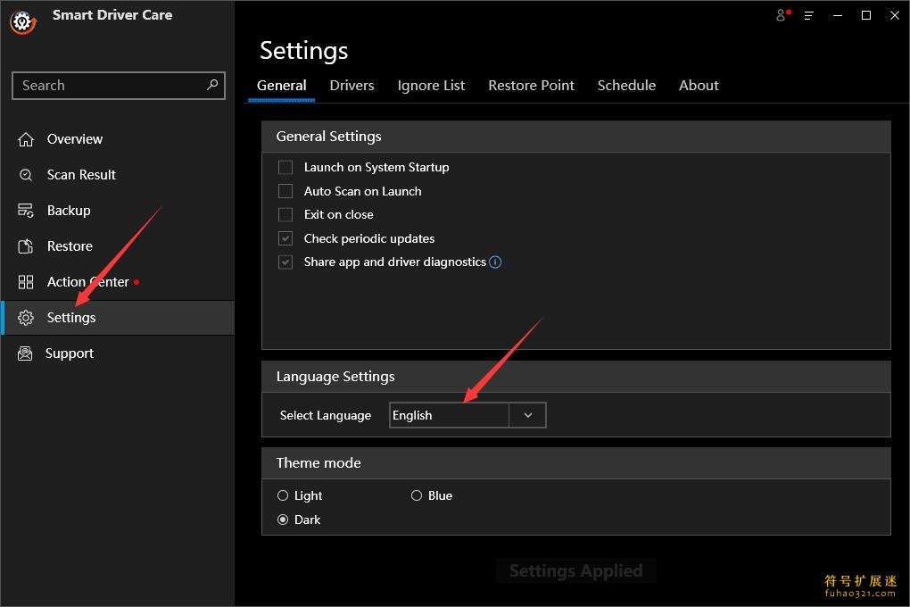
Task: Go to Scan Result in sidebar
Action: (x=118, y=175)
